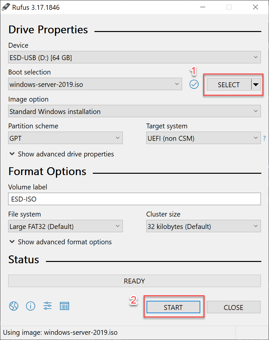Open the Boot selection dropdown
This screenshot has height=340, width=269.
click(95, 85)
